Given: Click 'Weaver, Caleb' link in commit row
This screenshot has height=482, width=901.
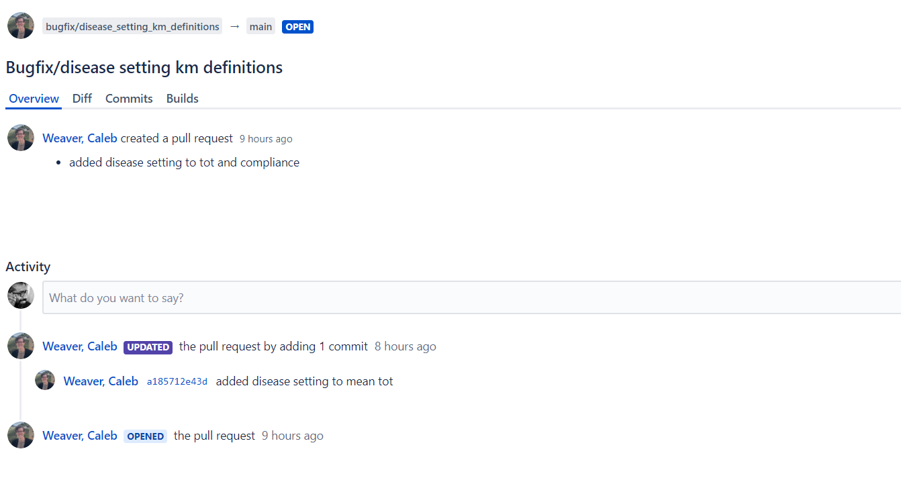Looking at the screenshot, I should click(x=101, y=381).
